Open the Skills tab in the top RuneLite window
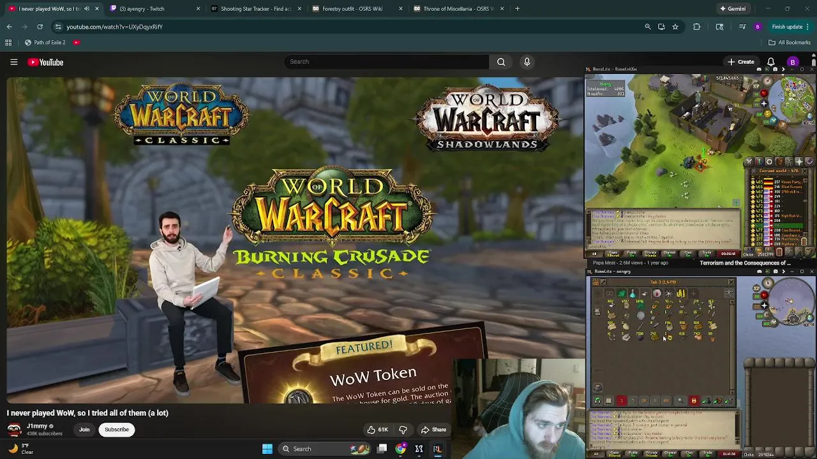The width and height of the screenshot is (817, 459). pyautogui.click(x=759, y=161)
